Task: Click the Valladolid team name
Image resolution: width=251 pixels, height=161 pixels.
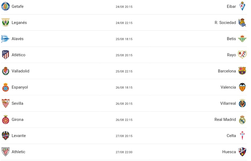Action: click(20, 71)
